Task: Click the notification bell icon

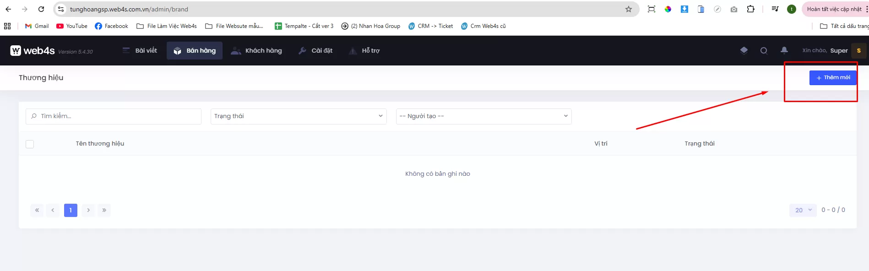Action: (784, 50)
